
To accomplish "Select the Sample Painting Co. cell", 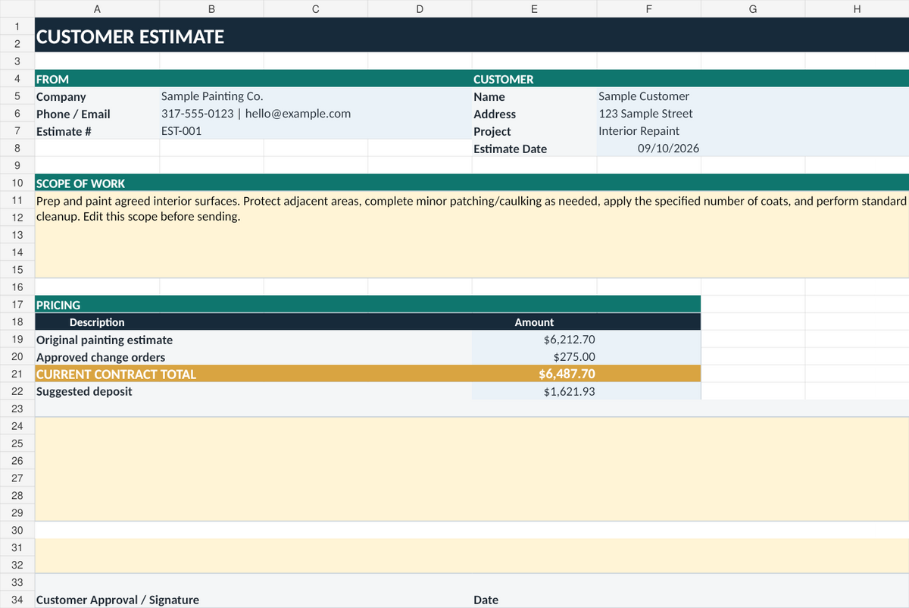I will coord(315,96).
